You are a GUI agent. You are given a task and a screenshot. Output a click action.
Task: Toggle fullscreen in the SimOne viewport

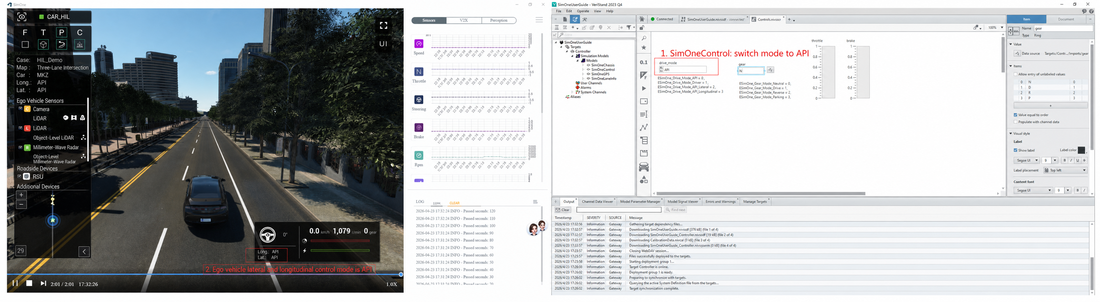pos(383,26)
